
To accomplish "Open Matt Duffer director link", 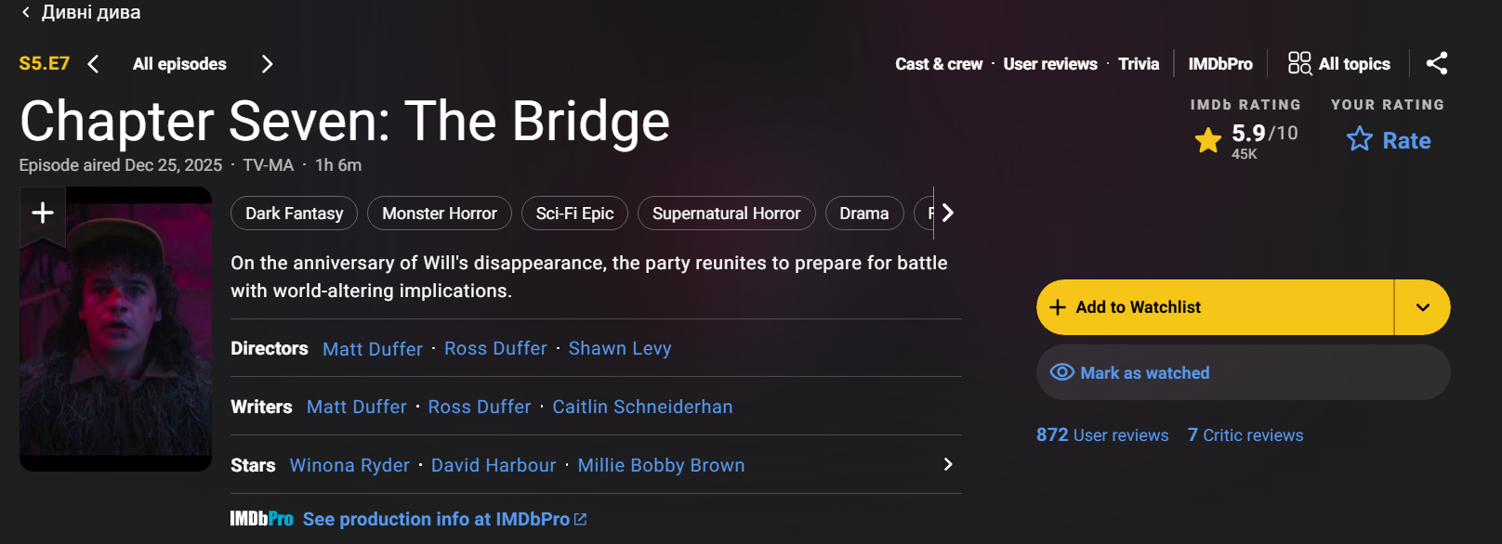I will point(373,349).
